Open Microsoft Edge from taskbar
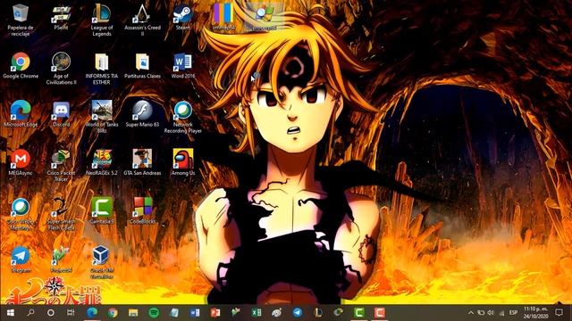Screen dimensions: 572x321 (x=92, y=313)
